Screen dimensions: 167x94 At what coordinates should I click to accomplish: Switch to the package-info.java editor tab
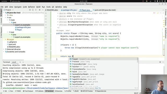point(69,10)
